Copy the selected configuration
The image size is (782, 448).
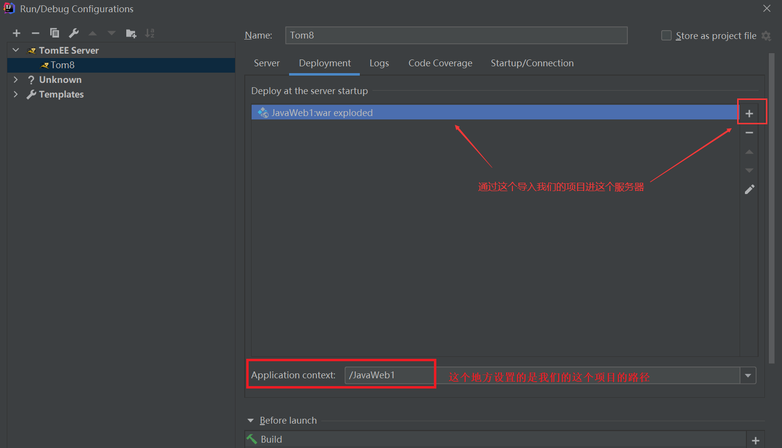[55, 33]
